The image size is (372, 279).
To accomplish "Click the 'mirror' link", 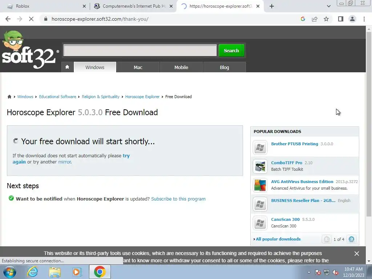I will (x=65, y=162).
